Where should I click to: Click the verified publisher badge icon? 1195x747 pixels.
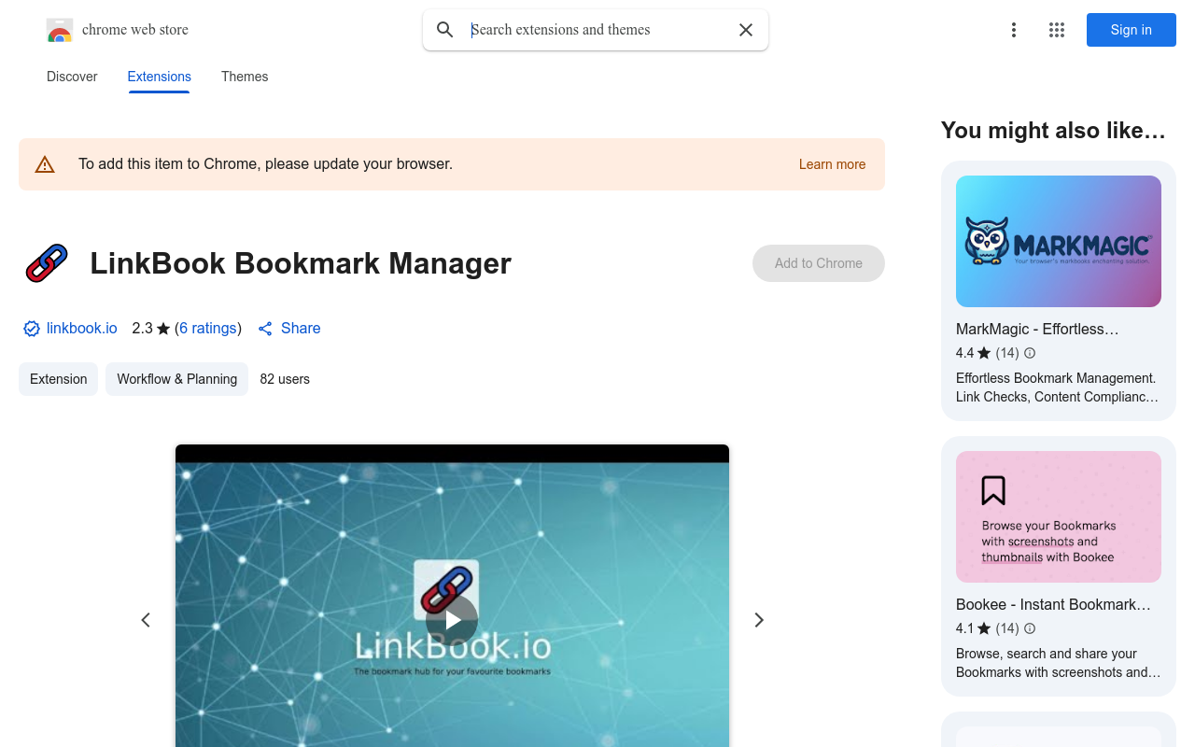(x=32, y=329)
